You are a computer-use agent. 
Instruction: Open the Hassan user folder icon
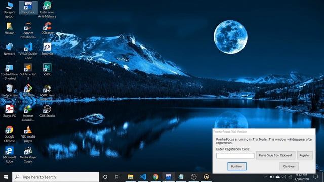[x=9, y=28]
